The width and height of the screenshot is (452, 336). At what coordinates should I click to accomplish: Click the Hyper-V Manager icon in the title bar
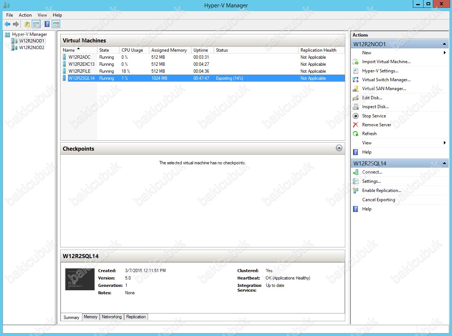point(6,5)
